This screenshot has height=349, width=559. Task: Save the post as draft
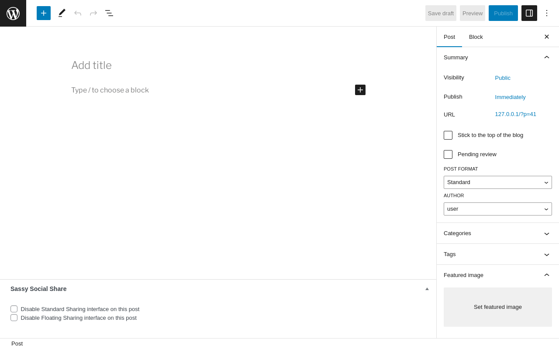[441, 13]
